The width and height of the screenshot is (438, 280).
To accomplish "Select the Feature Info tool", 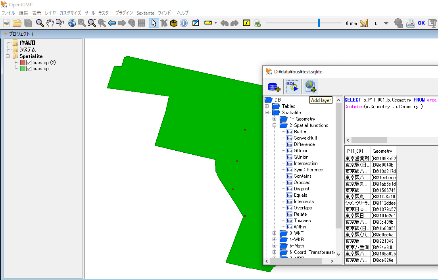I will pyautogui.click(x=184, y=23).
